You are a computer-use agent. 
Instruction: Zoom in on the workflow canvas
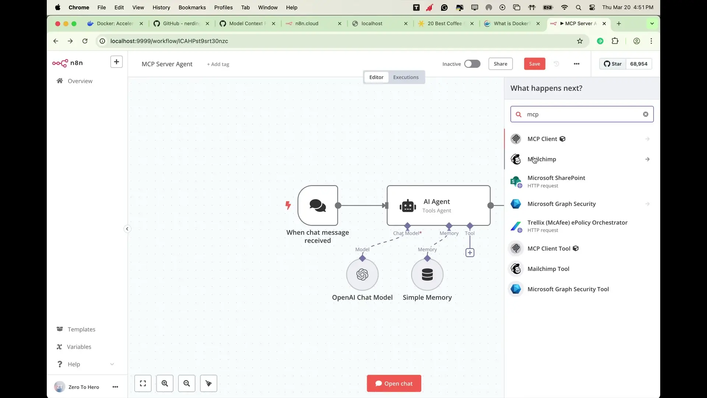pos(165,383)
